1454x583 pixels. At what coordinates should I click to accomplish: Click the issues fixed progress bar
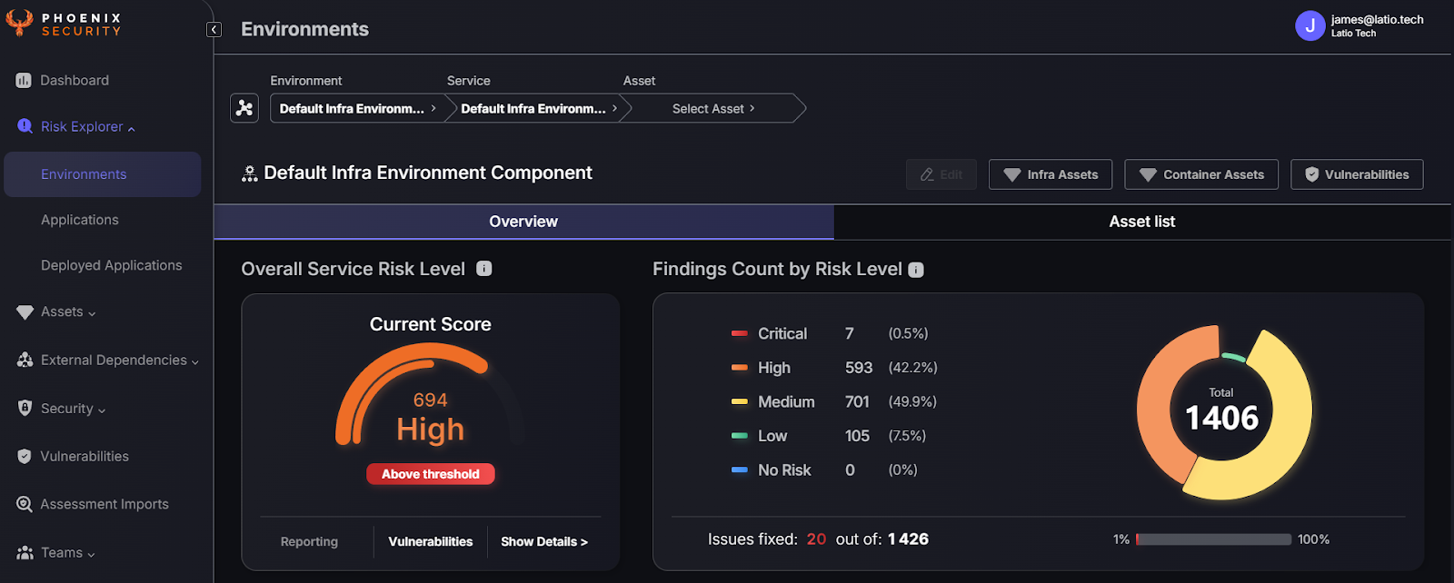1213,539
